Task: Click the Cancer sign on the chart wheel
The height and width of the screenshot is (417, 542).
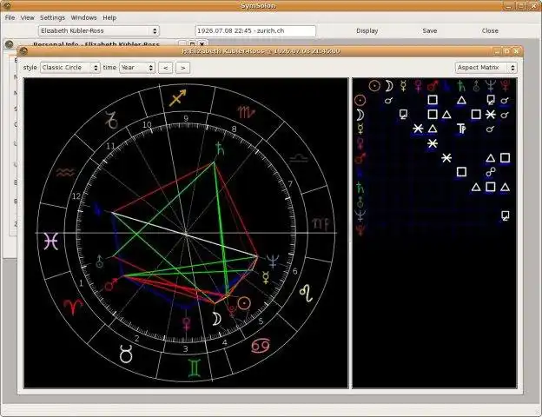Action: (x=261, y=346)
